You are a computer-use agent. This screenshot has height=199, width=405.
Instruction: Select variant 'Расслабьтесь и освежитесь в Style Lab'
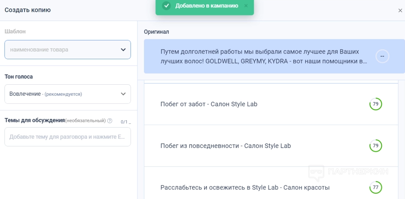(x=245, y=188)
